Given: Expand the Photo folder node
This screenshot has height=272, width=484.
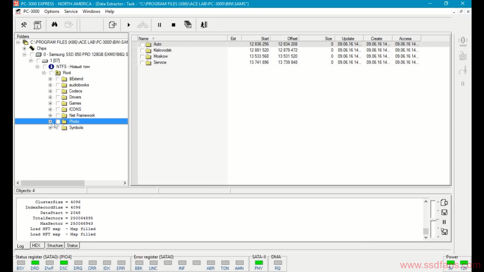Looking at the screenshot, I should 50,122.
